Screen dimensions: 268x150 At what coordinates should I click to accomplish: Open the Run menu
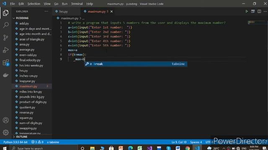pos(64,4)
